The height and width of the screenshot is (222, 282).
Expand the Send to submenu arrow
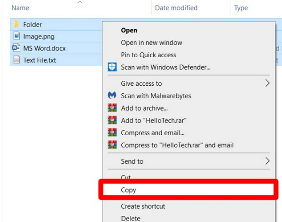click(267, 161)
